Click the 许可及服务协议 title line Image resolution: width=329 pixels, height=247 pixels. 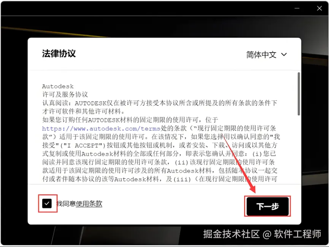click(65, 94)
